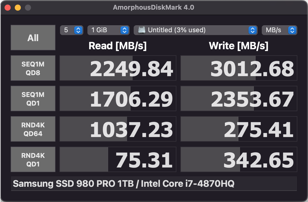Click the chevron icons beside 1 GiB

click(x=124, y=30)
